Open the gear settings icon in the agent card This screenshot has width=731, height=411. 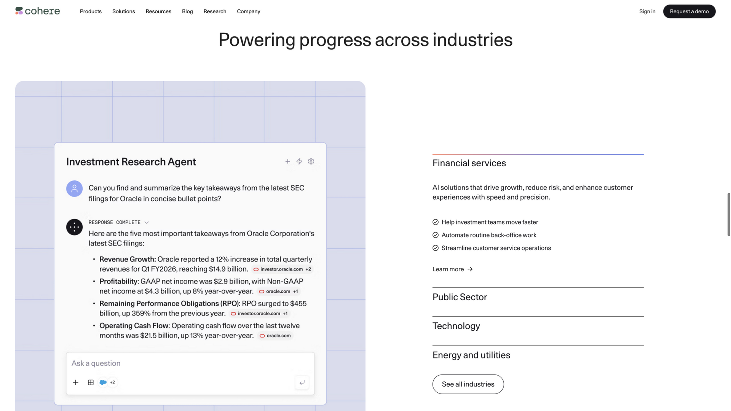click(311, 162)
